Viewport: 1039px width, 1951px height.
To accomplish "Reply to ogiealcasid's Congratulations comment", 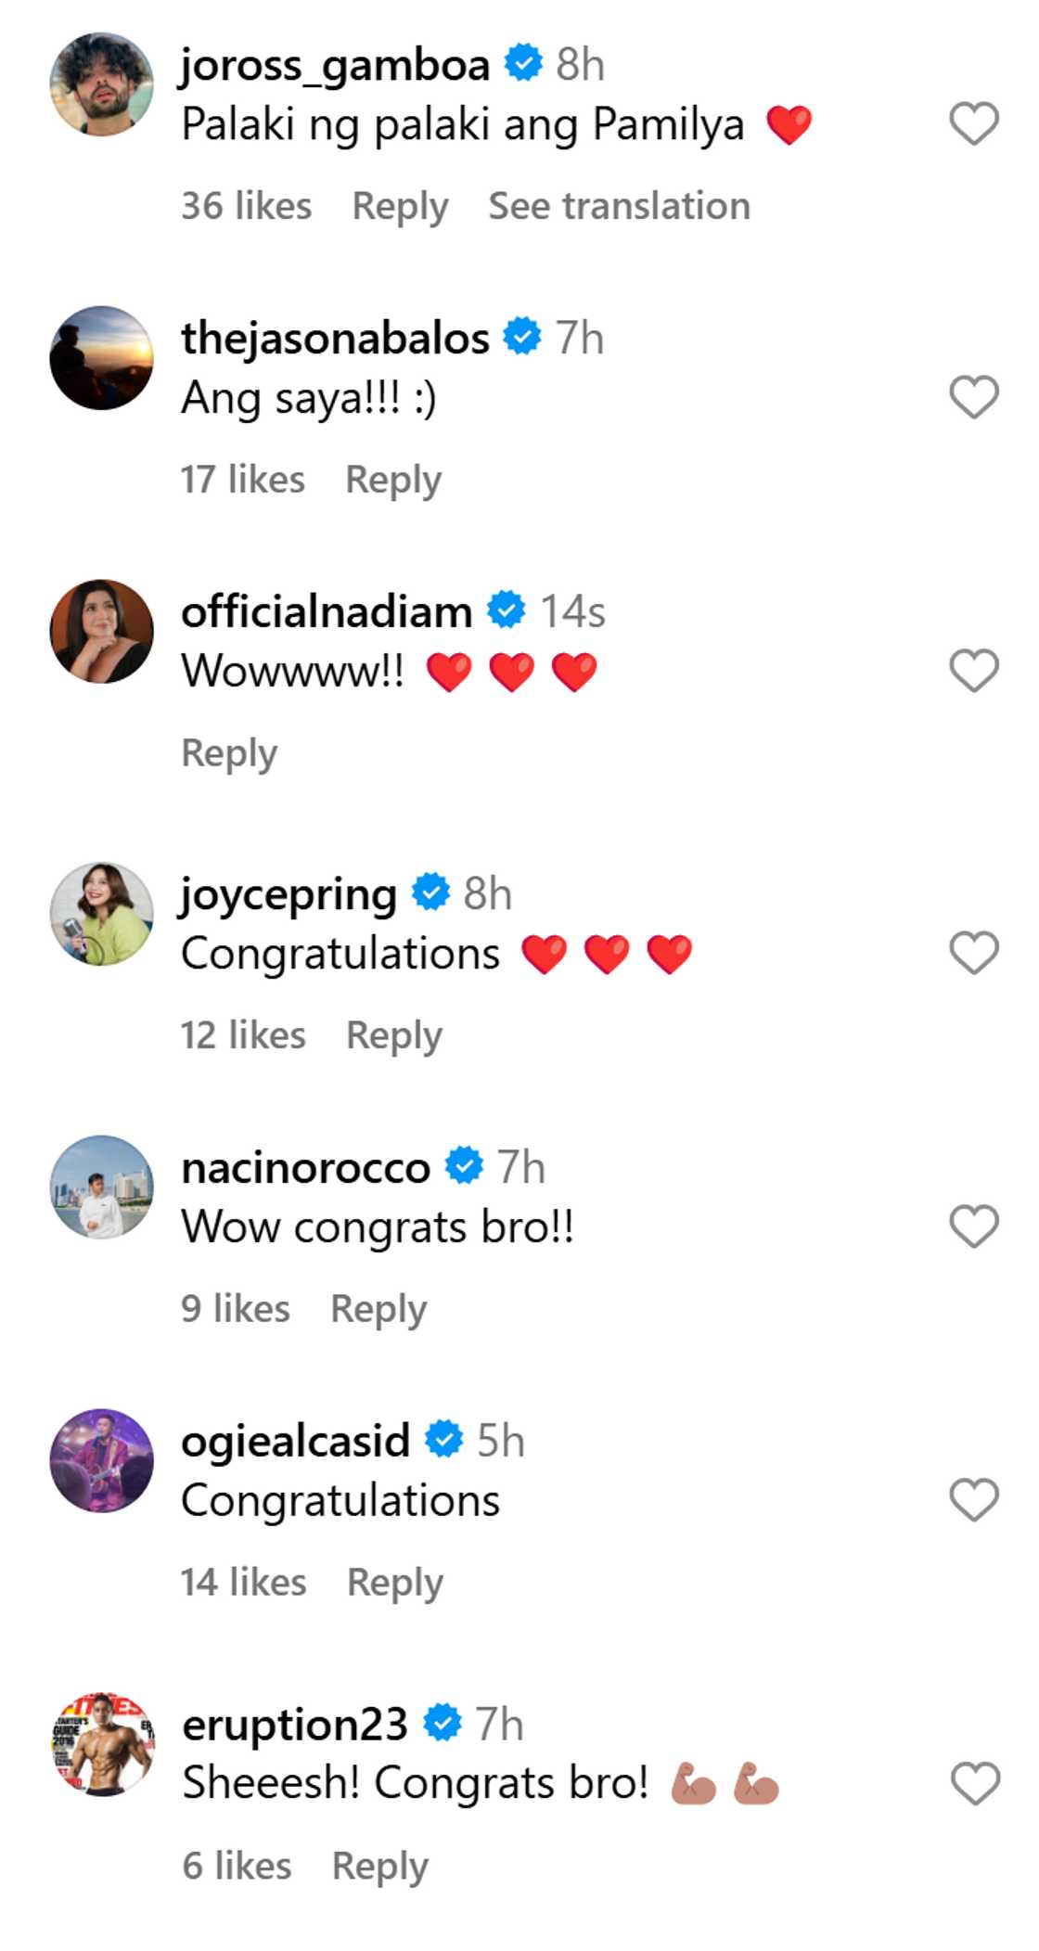I will pos(395,1583).
